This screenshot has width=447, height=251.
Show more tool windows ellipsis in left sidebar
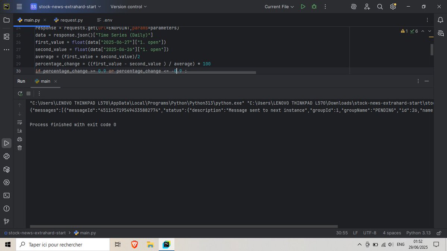pos(6,49)
